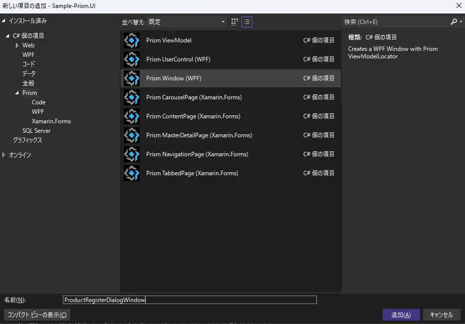Choose Prism Window (WPF) template name
Screen dimensions: 465x324
coord(174,78)
